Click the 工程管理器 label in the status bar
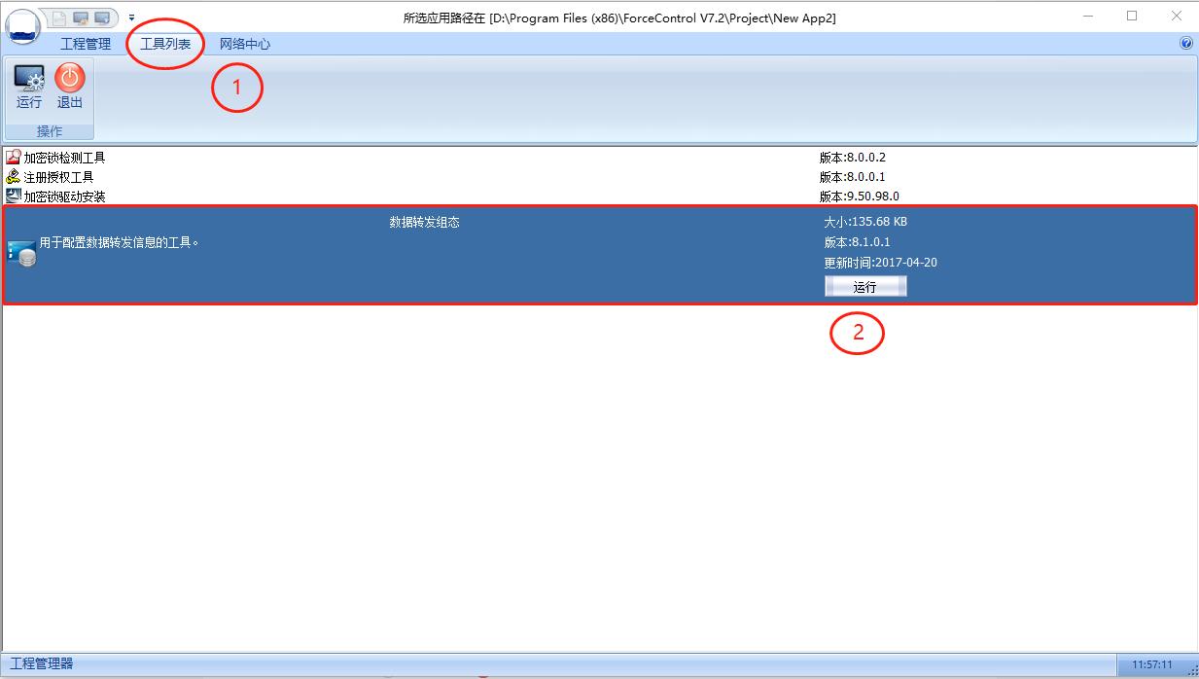 click(37, 664)
